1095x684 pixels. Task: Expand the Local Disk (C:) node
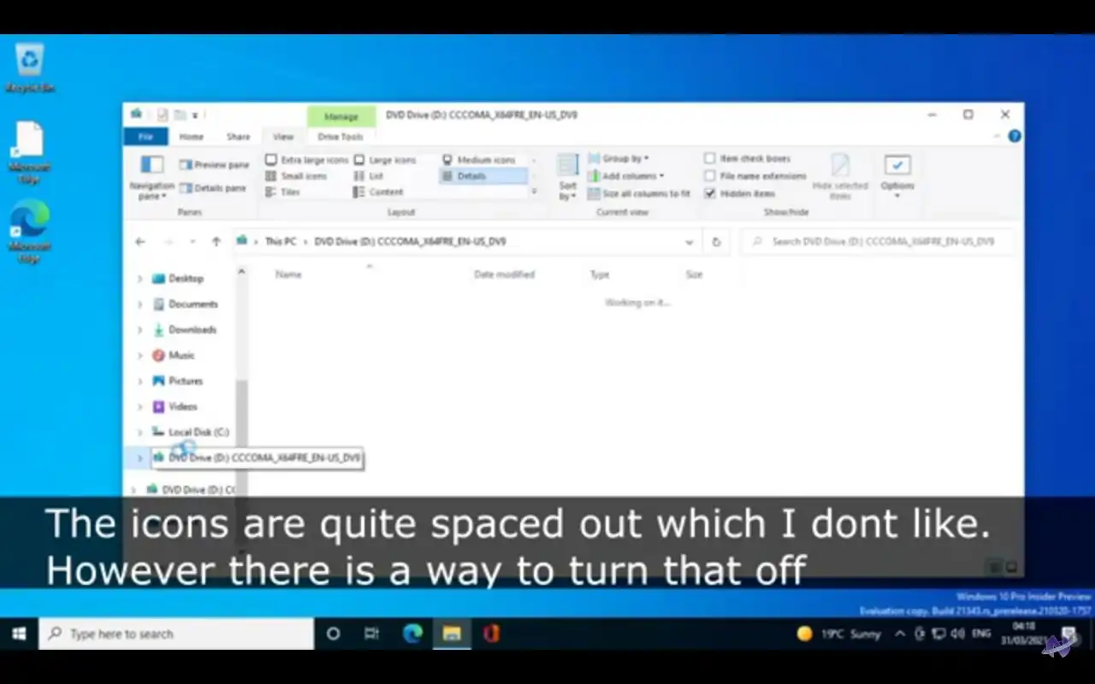tap(140, 433)
